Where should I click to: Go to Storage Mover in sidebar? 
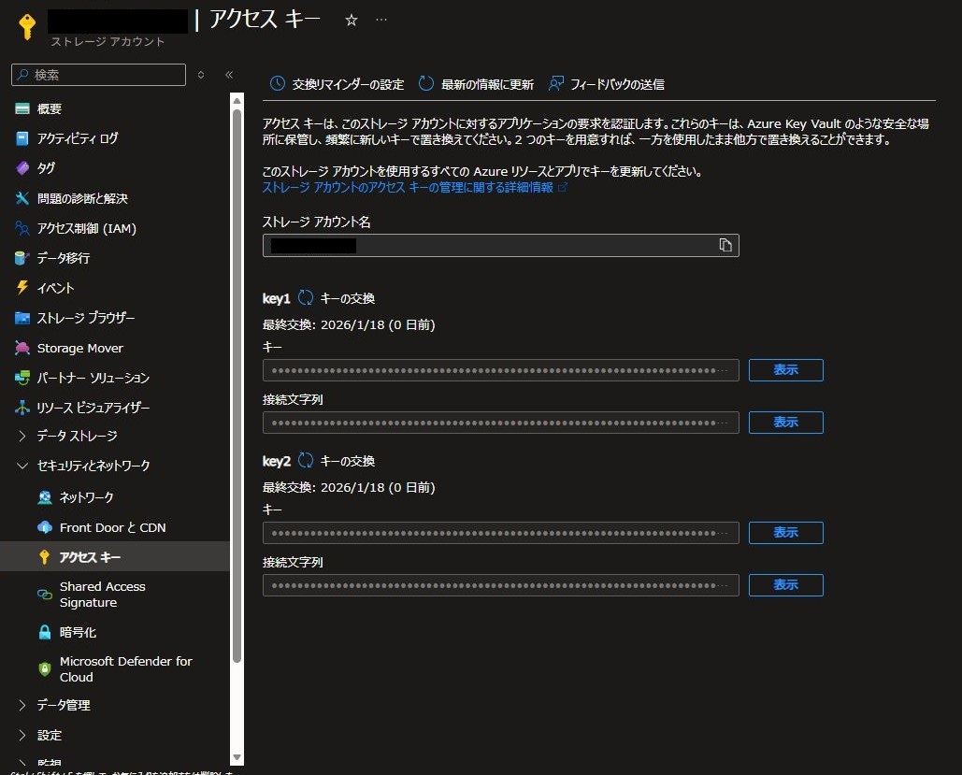tap(79, 348)
